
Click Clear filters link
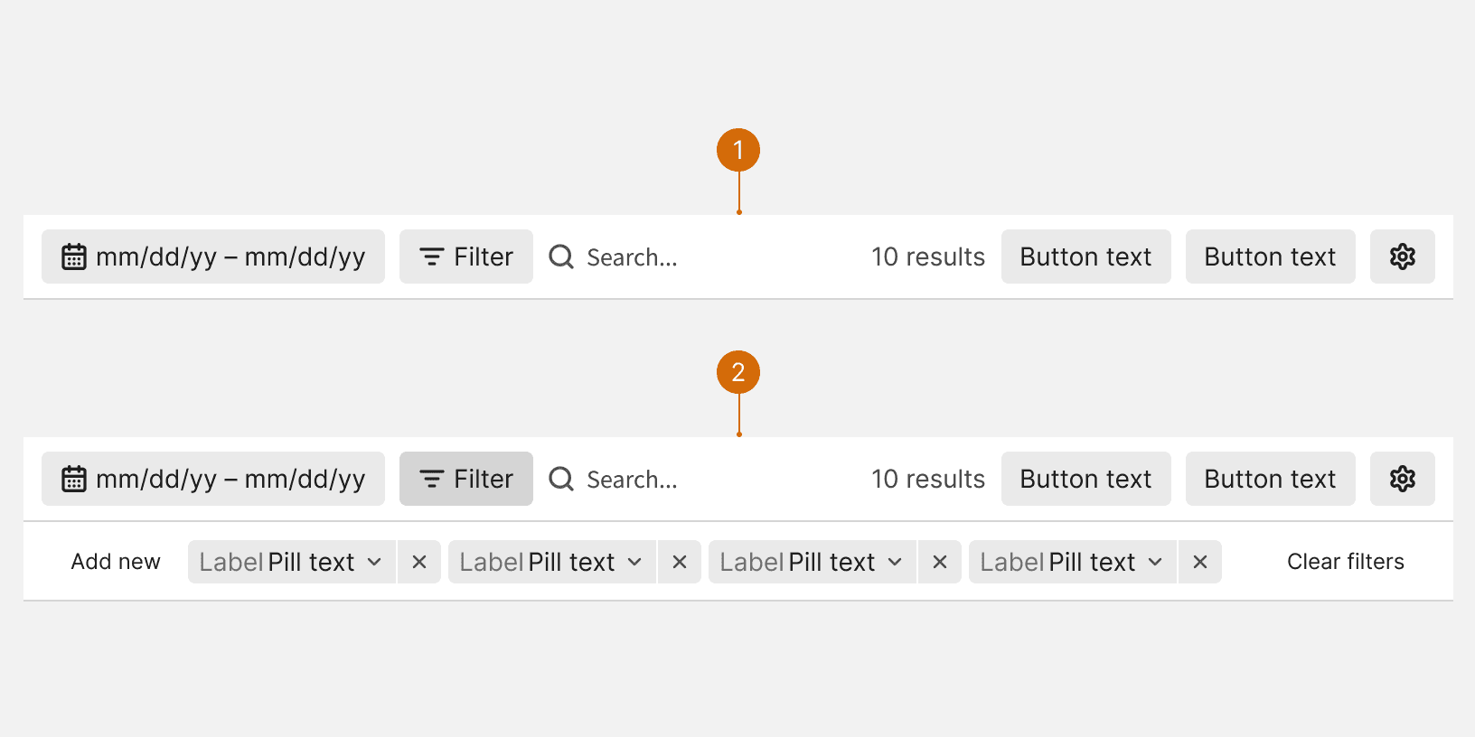[1346, 562]
